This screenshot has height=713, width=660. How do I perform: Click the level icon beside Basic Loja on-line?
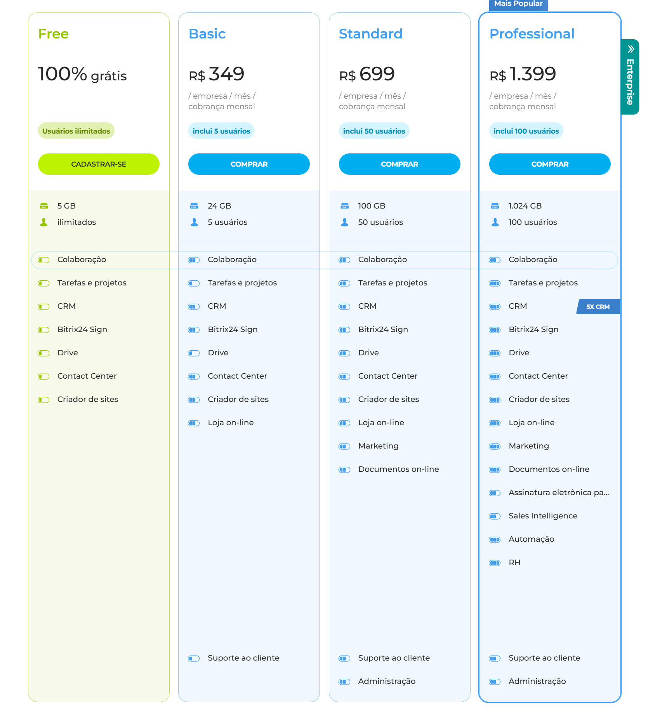point(194,423)
